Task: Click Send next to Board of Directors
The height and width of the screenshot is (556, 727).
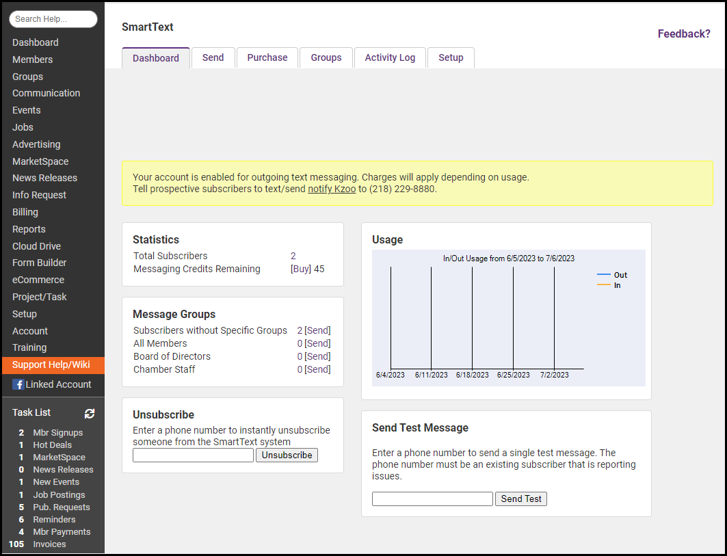Action: pyautogui.click(x=317, y=356)
